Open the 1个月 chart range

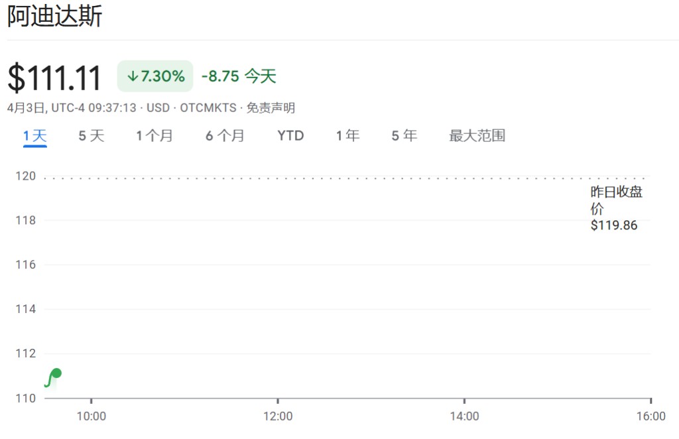(x=154, y=136)
